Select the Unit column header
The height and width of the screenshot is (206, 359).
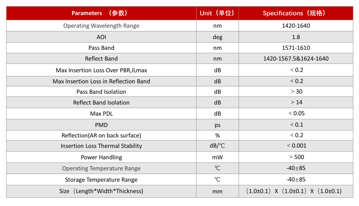point(217,13)
